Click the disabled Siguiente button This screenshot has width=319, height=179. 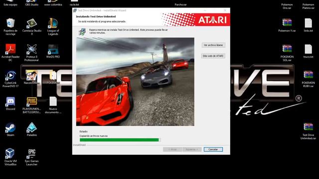click(x=192, y=149)
